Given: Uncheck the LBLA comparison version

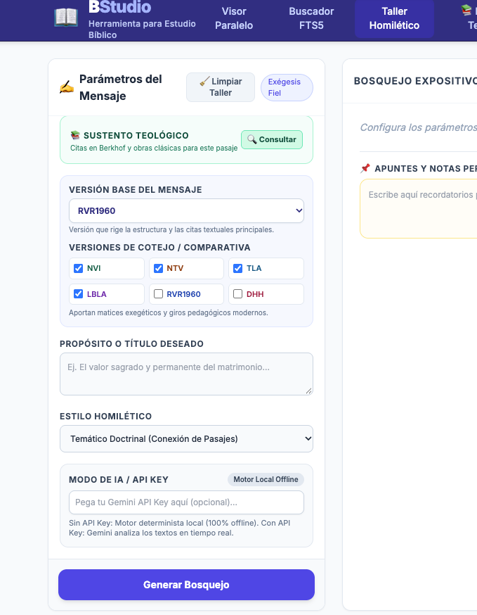Looking at the screenshot, I should coord(78,293).
